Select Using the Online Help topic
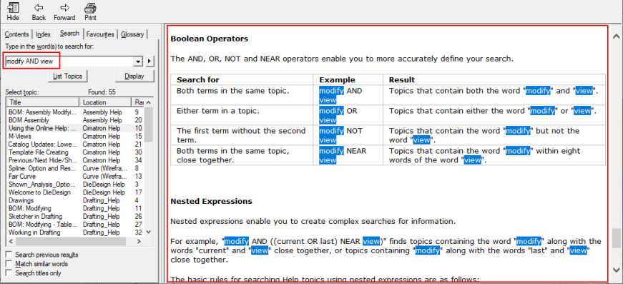This screenshot has height=284, width=623. point(76,128)
